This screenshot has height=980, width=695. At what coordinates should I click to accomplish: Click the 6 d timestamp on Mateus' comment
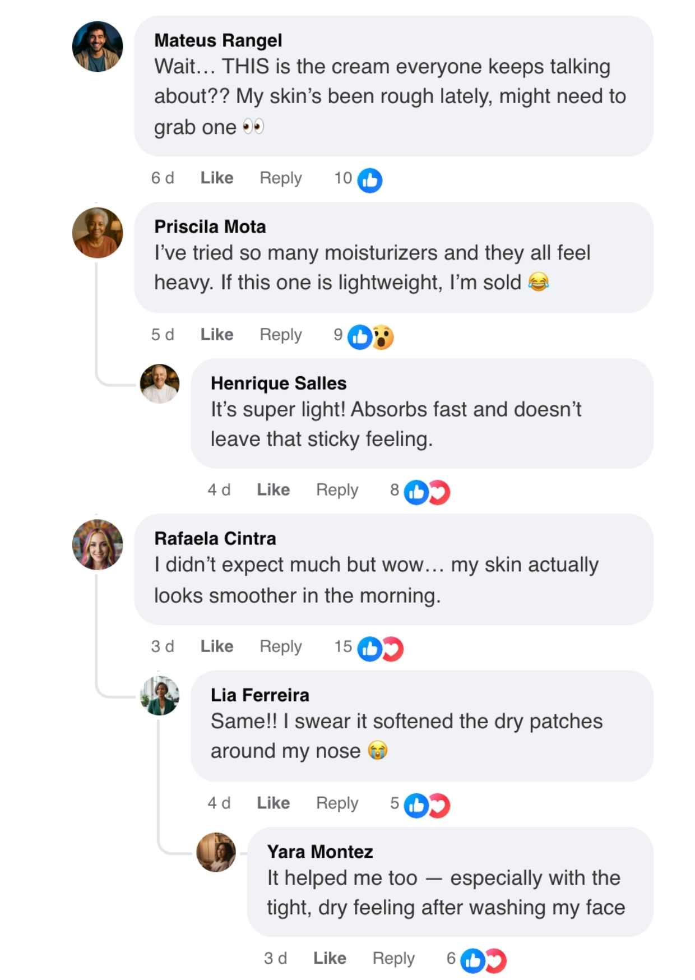pos(163,178)
